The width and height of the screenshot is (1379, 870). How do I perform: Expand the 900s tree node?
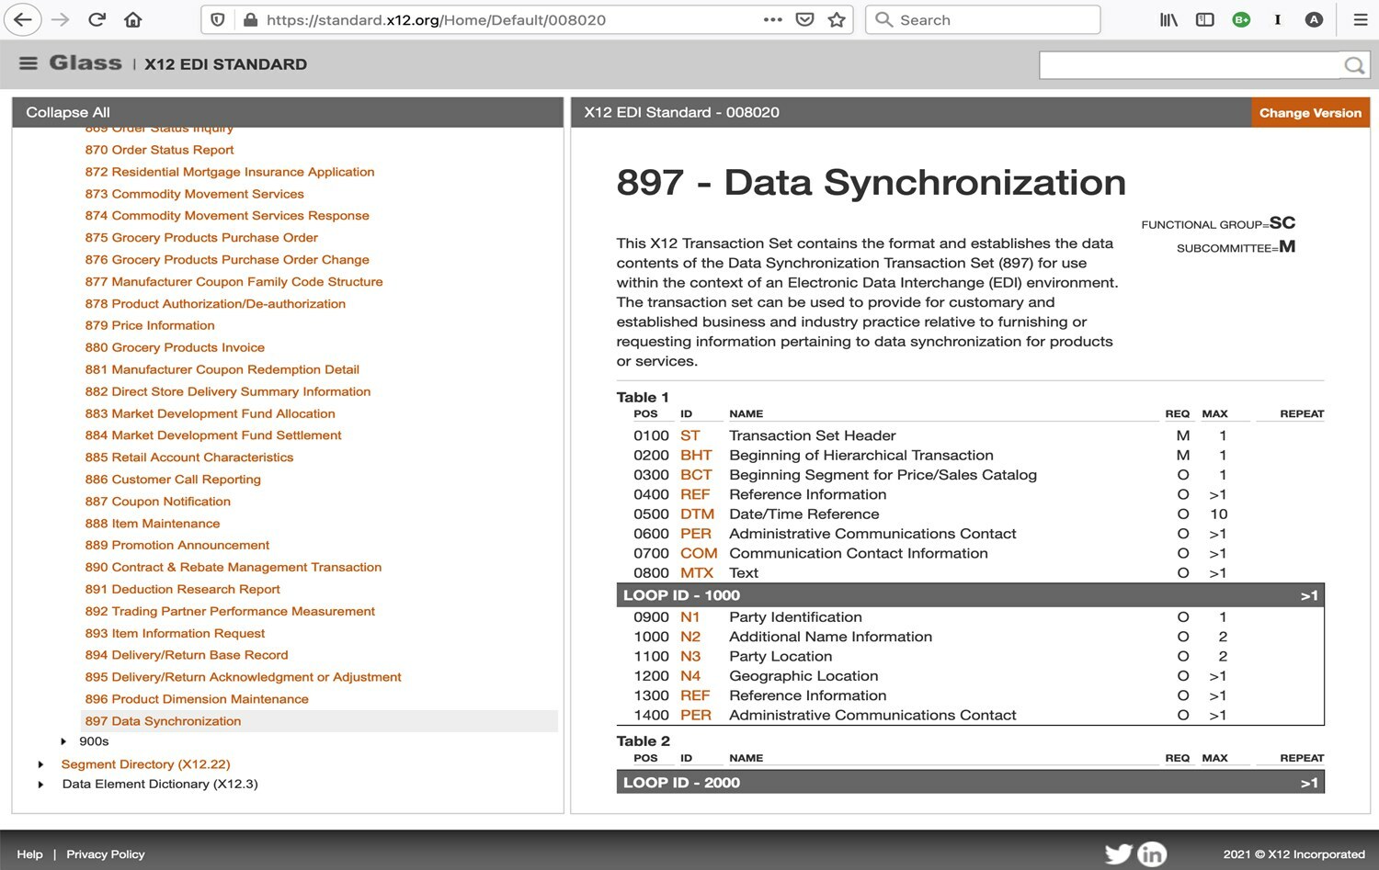tap(63, 741)
